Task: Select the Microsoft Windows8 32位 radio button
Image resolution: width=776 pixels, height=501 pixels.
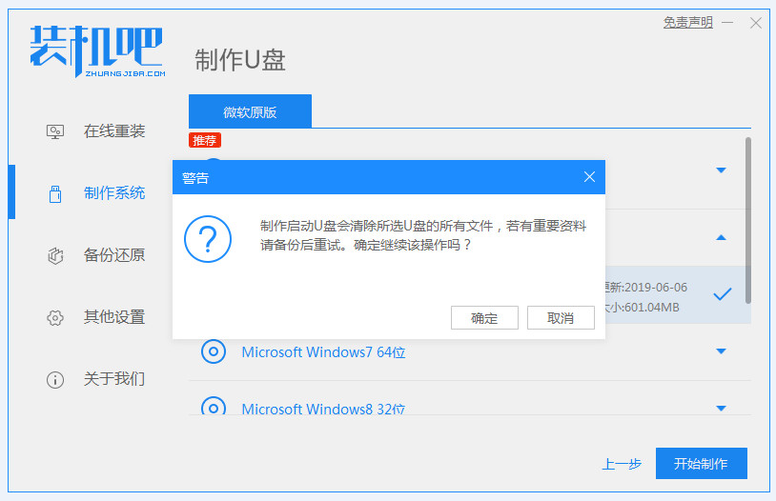Action: pyautogui.click(x=214, y=408)
